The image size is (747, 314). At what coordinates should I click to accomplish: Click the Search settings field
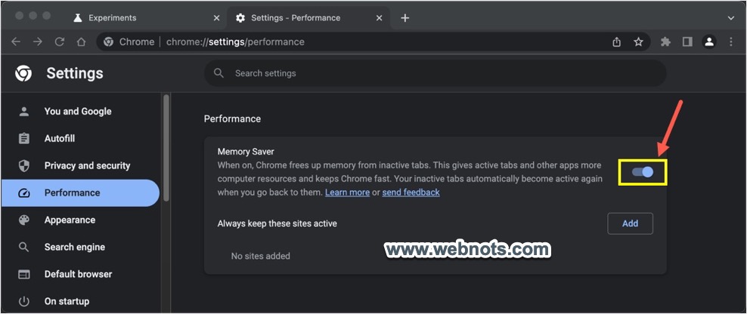(x=435, y=73)
